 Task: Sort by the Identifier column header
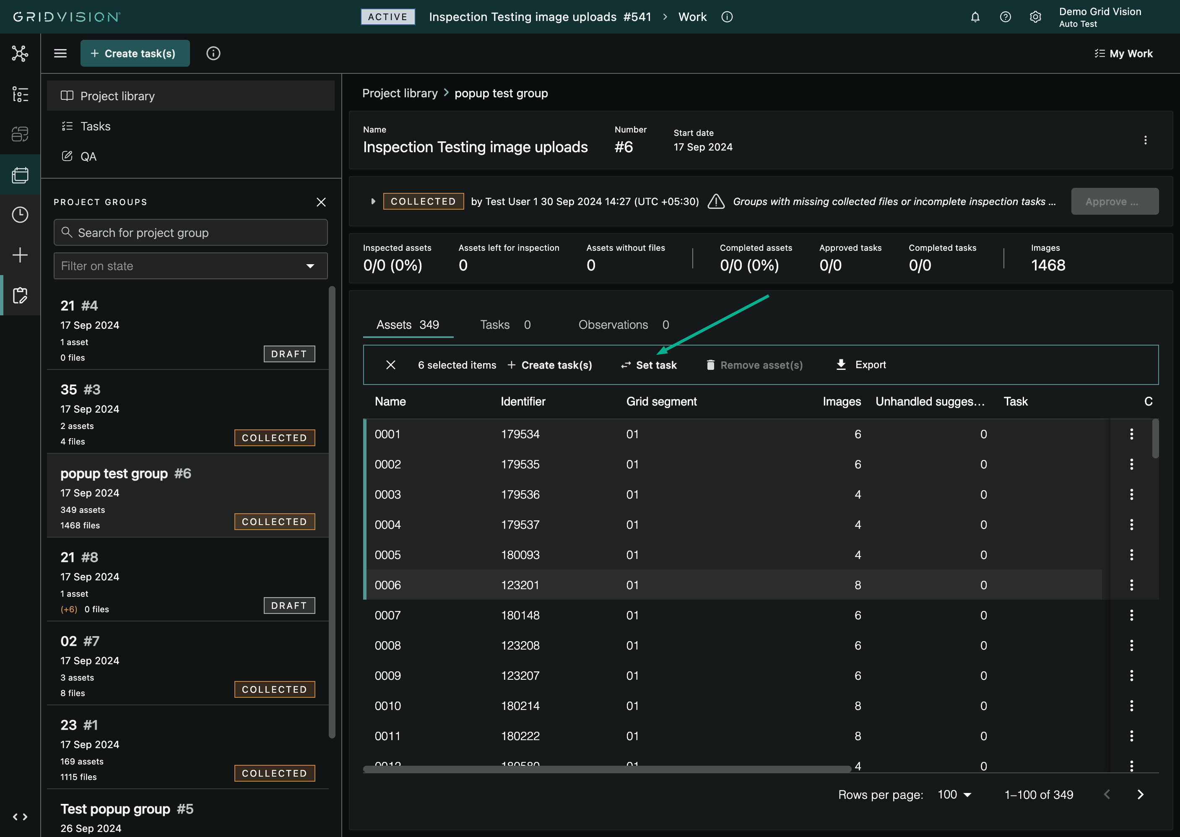click(523, 401)
